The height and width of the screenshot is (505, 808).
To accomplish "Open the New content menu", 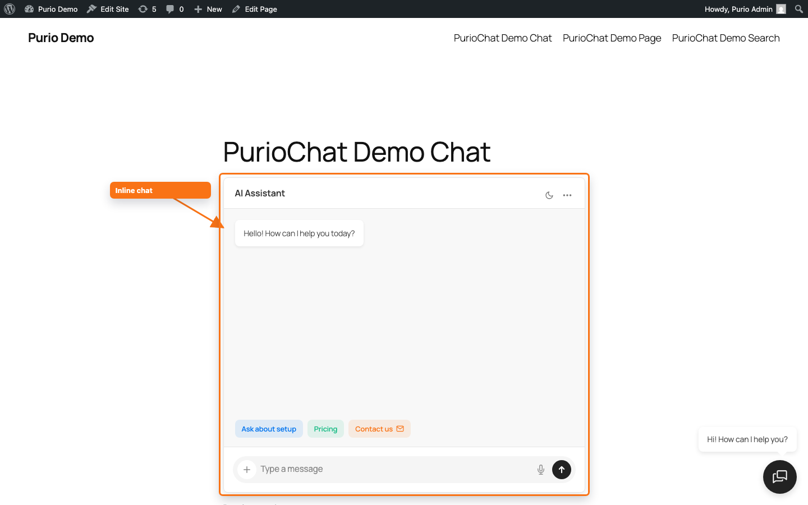I will tap(208, 9).
